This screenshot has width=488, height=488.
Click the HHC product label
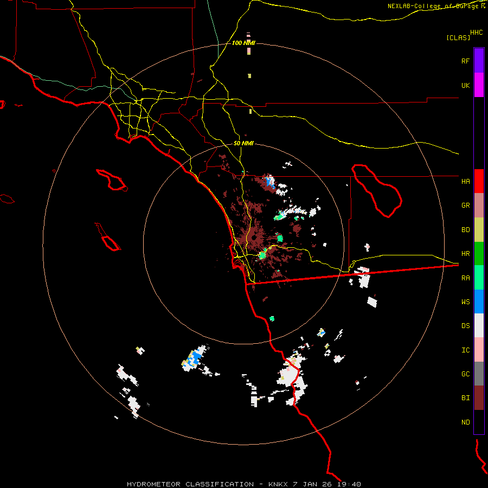tap(476, 33)
